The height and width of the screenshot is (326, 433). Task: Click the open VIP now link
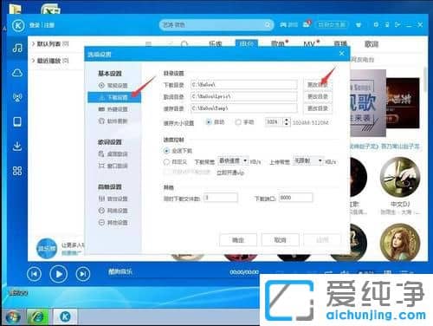click(x=230, y=173)
